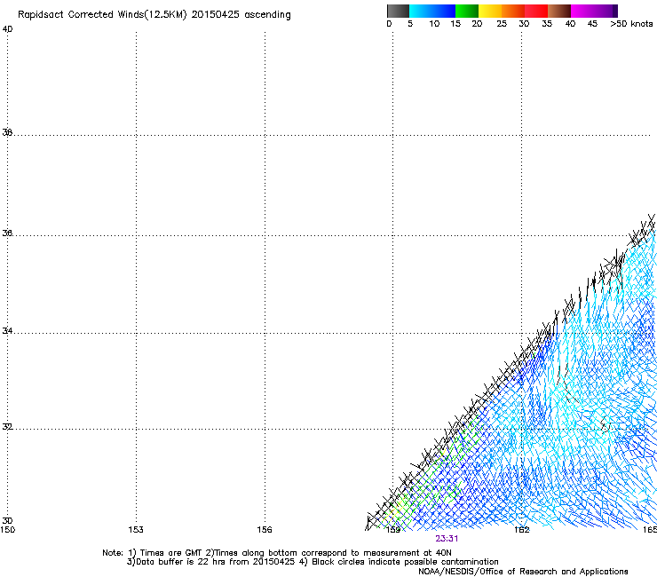Click the green 15-20 knots legend segment

[x=467, y=11]
